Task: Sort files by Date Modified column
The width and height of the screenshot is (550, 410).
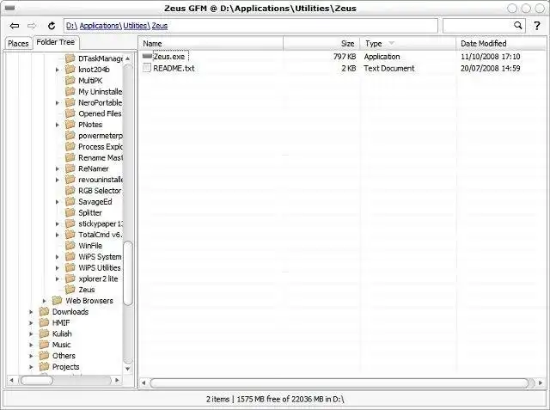Action: 501,44
